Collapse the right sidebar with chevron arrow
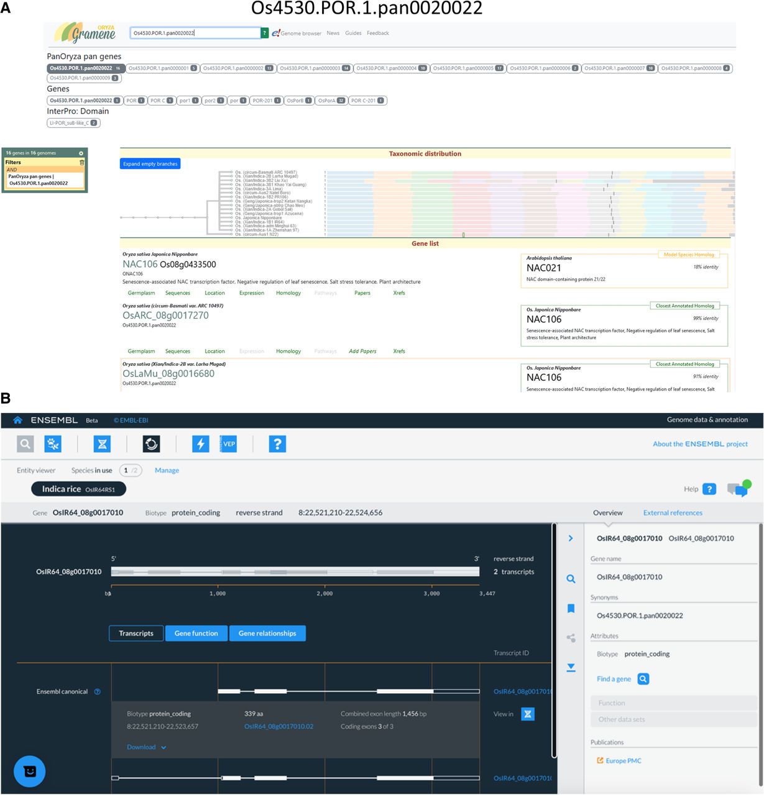764x795 pixels. [571, 538]
